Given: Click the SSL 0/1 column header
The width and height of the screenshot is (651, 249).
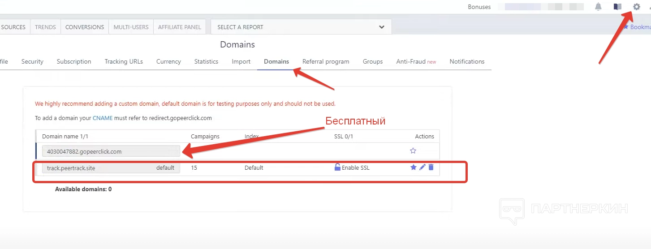Looking at the screenshot, I should 343,136.
